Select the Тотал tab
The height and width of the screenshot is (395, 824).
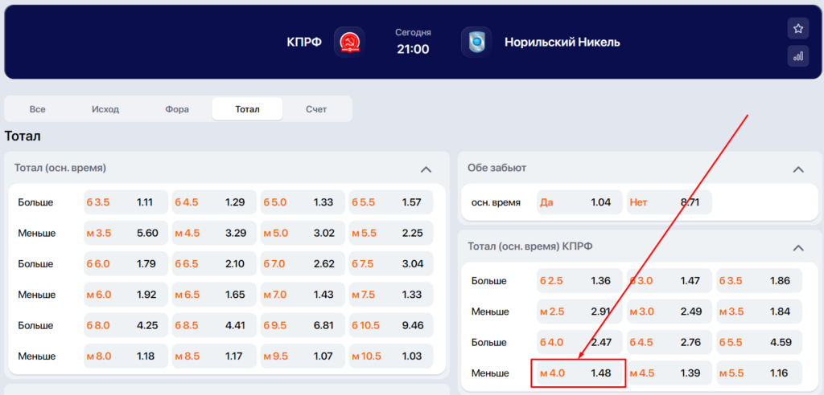click(x=248, y=109)
